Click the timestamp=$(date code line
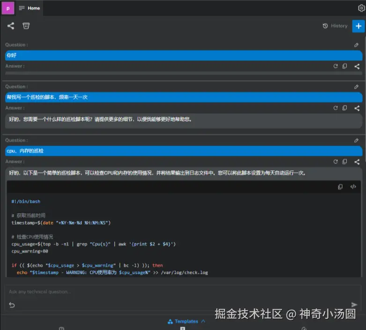366x330 pixels. 61,223
